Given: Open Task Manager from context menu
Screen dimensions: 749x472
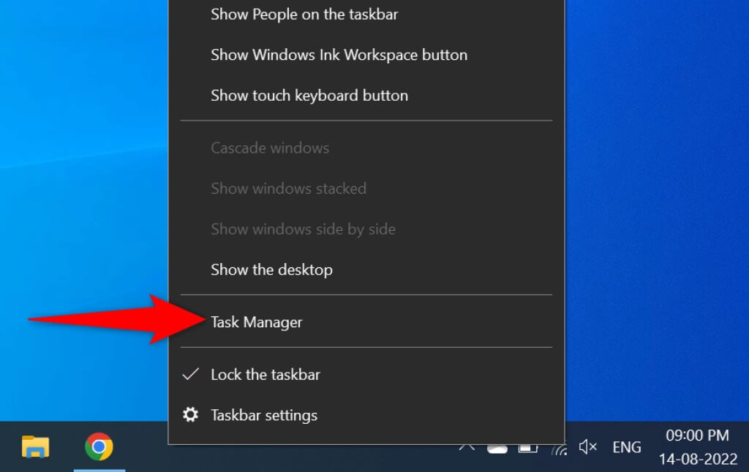Looking at the screenshot, I should [x=256, y=322].
